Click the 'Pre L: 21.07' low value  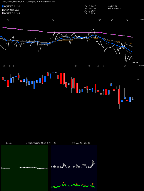90,11
